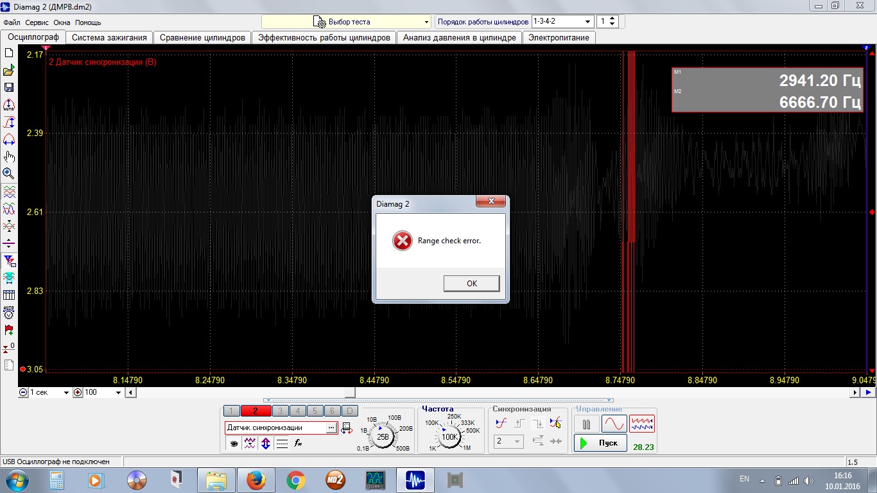877x493 pixels.
Task: Save the recording with the floppy disk icon
Action: pyautogui.click(x=9, y=88)
